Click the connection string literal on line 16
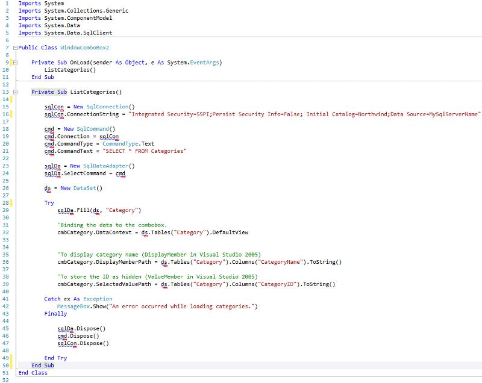The height and width of the screenshot is (383, 482). [x=305, y=114]
